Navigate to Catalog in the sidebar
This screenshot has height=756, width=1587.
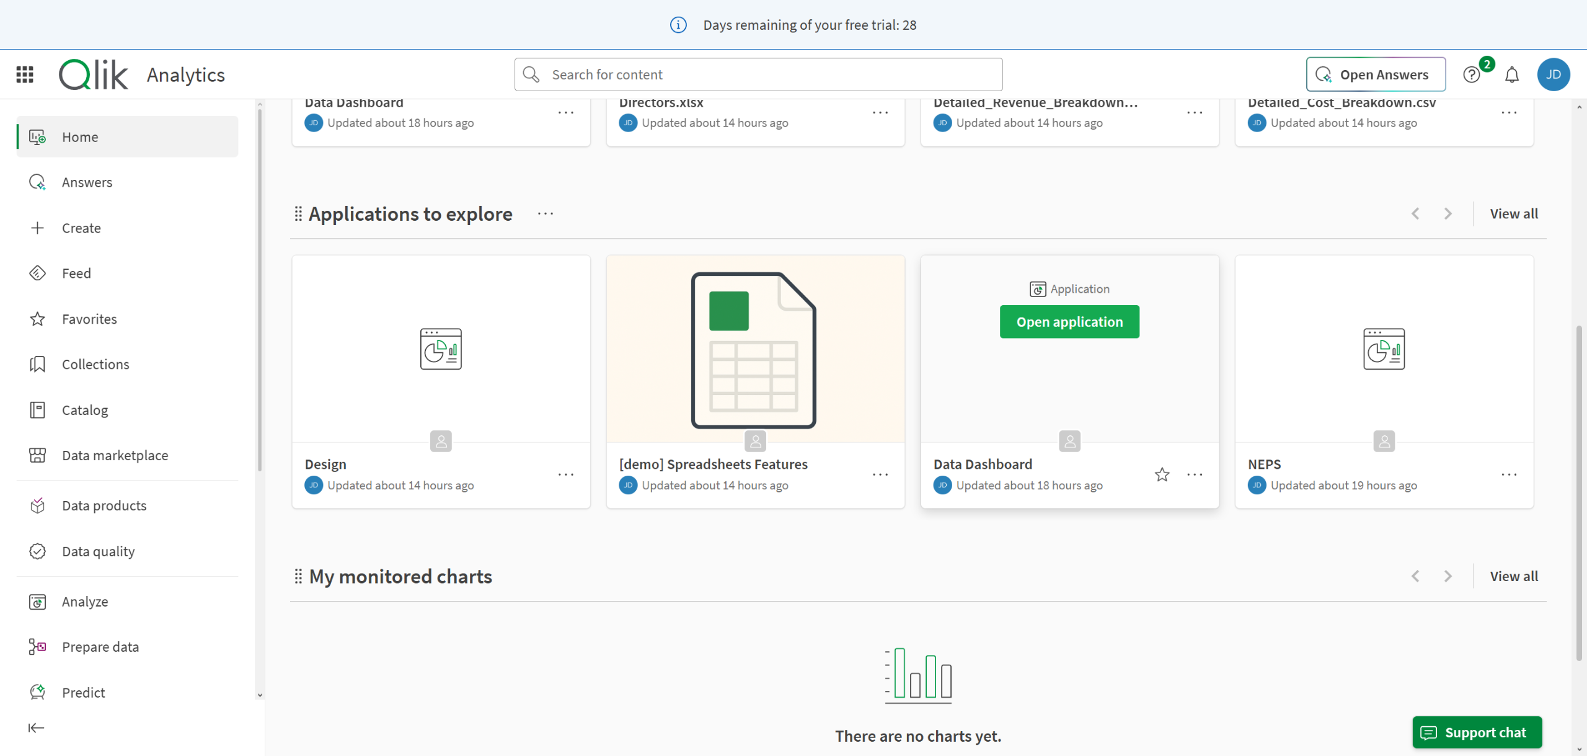point(84,410)
